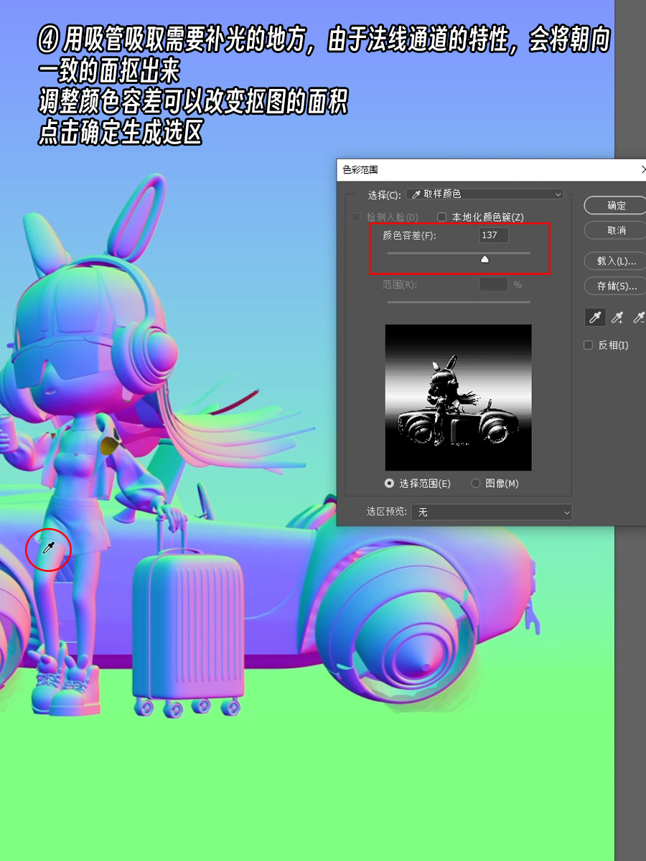Image resolution: width=646 pixels, height=861 pixels.
Task: Save settings with 存储(S)... button
Action: [616, 286]
